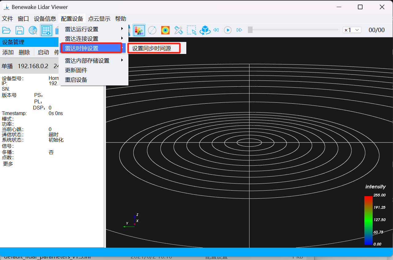Click the 配置设备 menu

(72, 19)
